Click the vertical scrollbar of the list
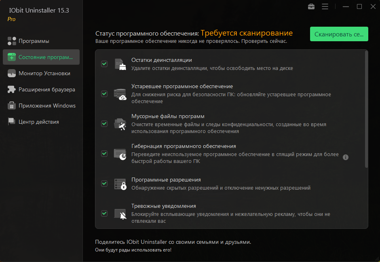The height and width of the screenshot is (262, 380). 366,109
